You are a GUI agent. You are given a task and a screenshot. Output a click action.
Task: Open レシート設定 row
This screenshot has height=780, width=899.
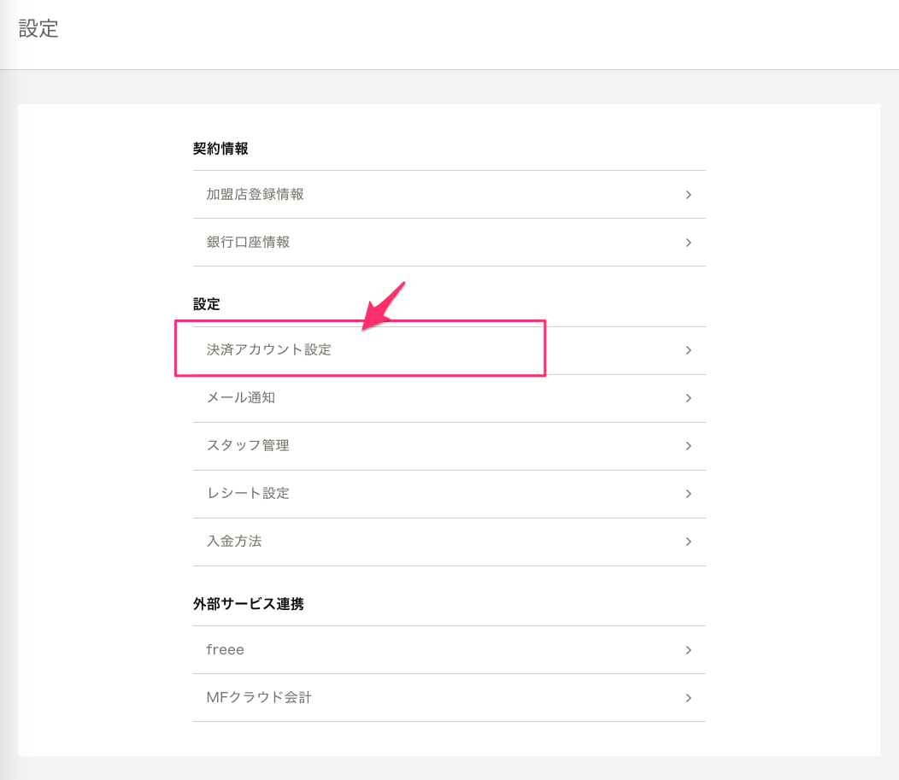[449, 494]
